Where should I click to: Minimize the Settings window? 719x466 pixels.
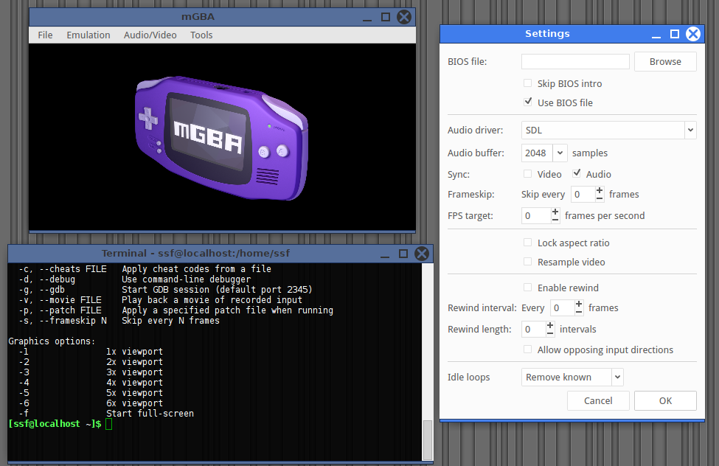656,36
